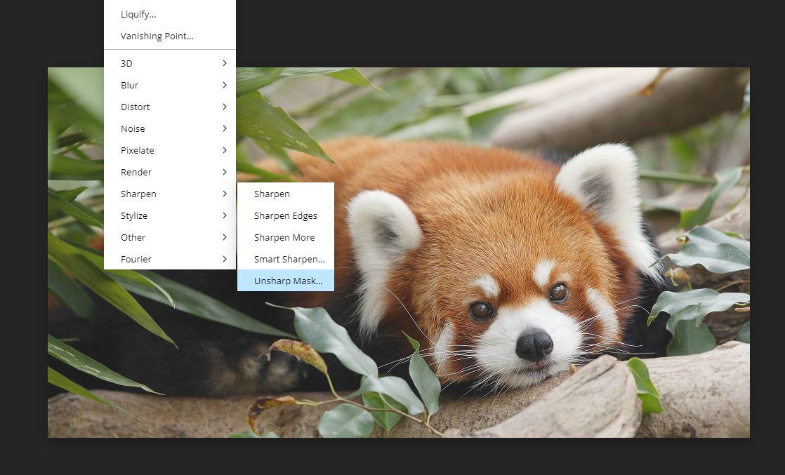Choose Vanishing Point from the menu
This screenshot has width=785, height=475.
pos(157,36)
